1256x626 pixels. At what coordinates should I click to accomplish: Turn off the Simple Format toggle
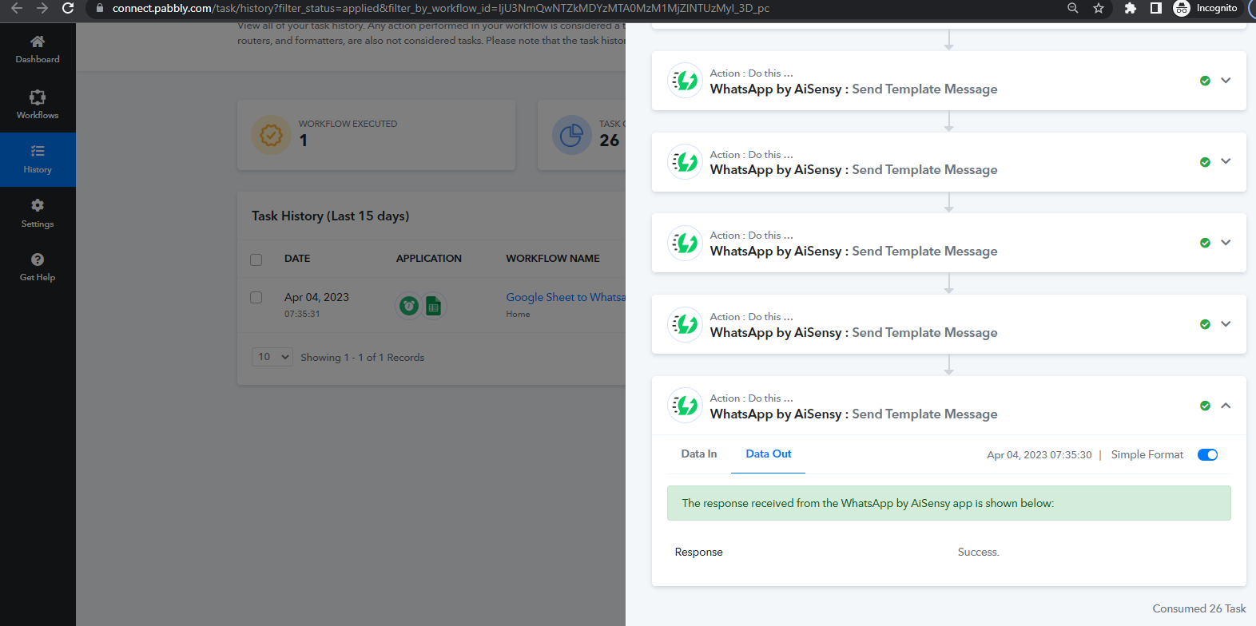(x=1207, y=454)
